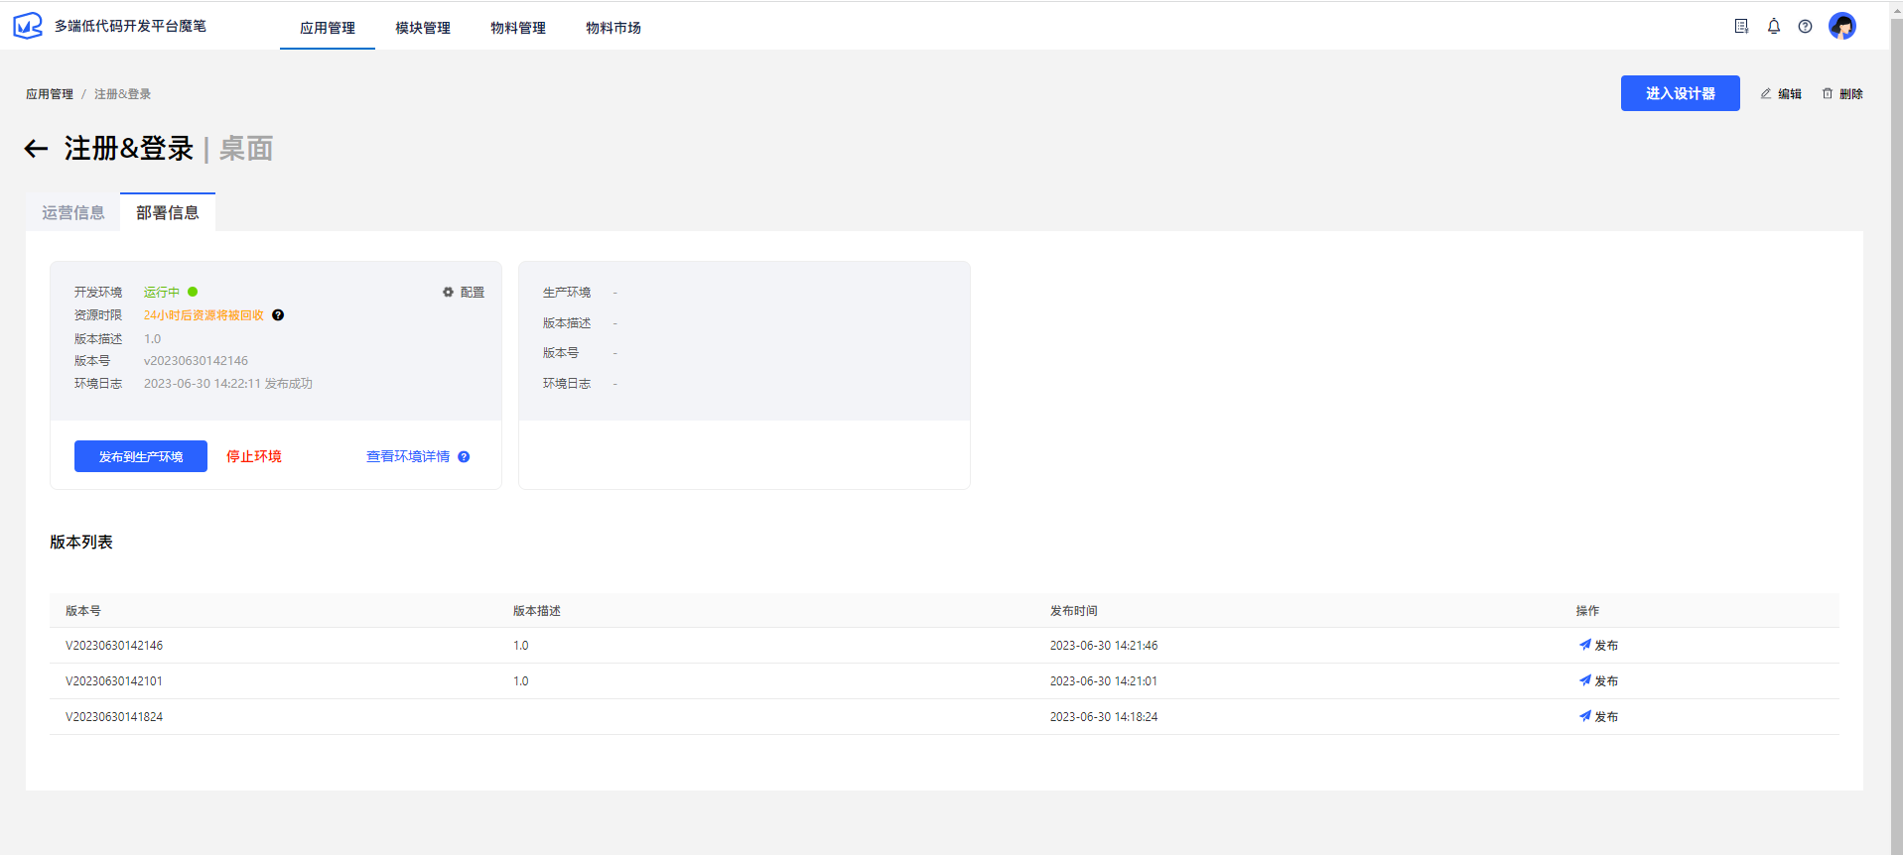
Task: Click 发布到生产环境 button
Action: pos(141,456)
